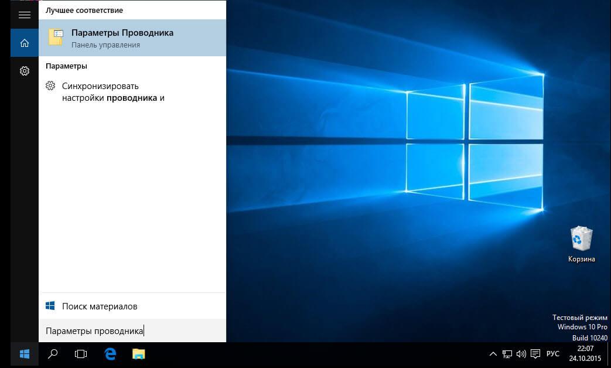The height and width of the screenshot is (368, 611).
Task: Select the Корзина recycle bin desktop icon
Action: pos(581,244)
